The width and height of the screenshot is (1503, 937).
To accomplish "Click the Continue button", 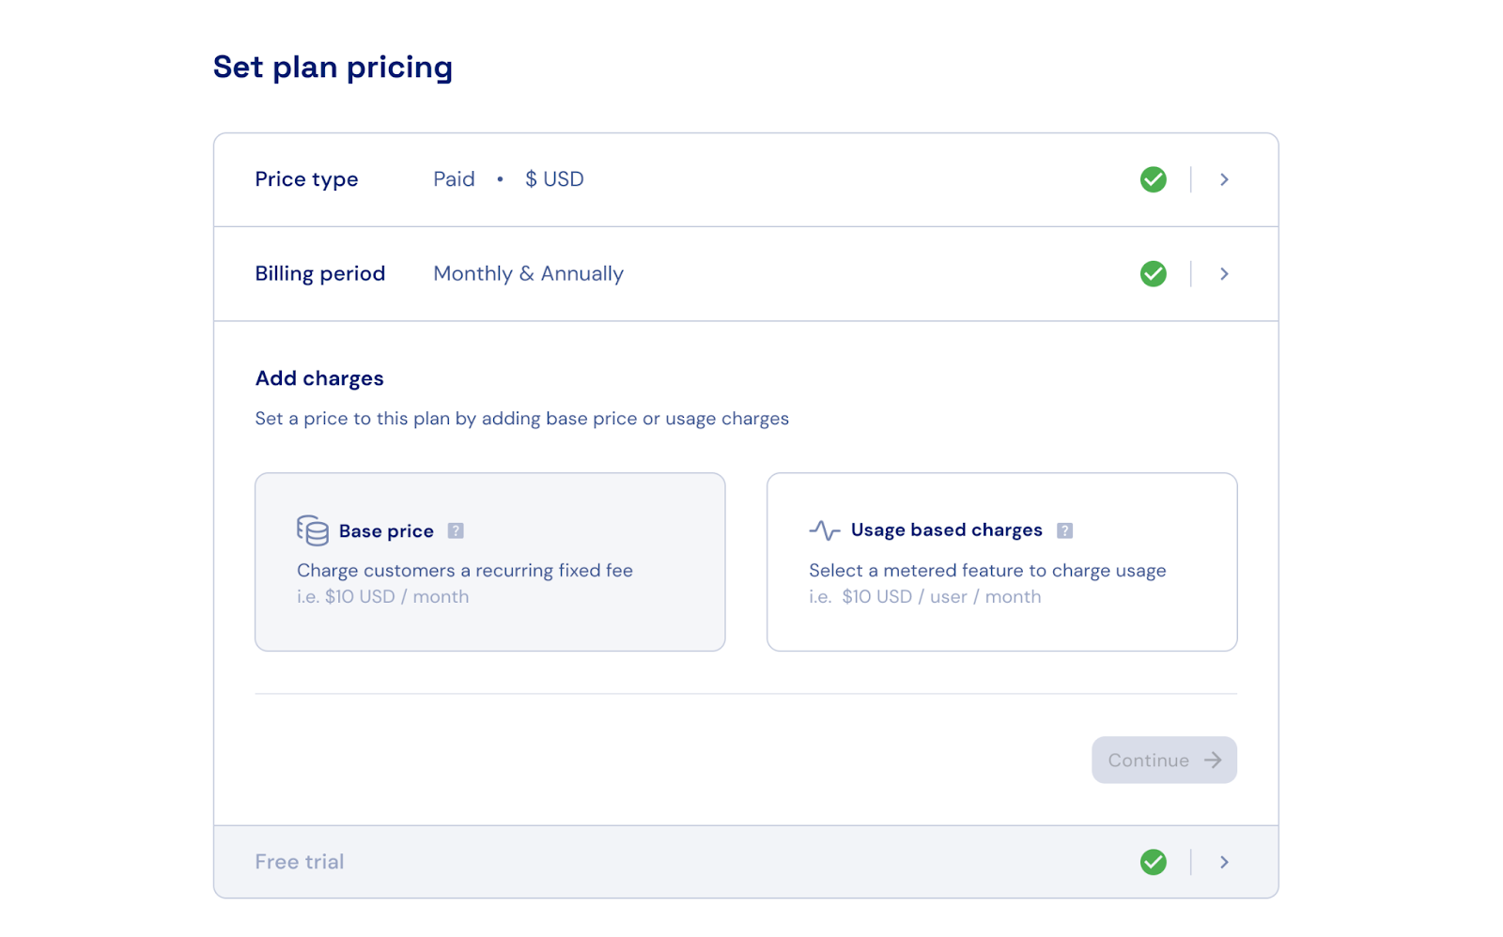I will pyautogui.click(x=1164, y=760).
